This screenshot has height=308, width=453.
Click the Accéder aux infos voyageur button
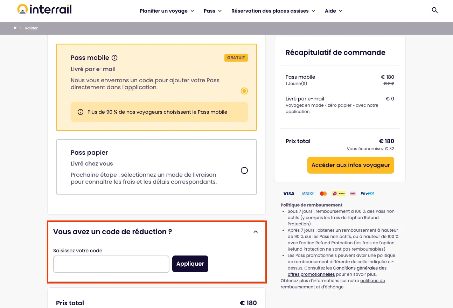point(350,165)
